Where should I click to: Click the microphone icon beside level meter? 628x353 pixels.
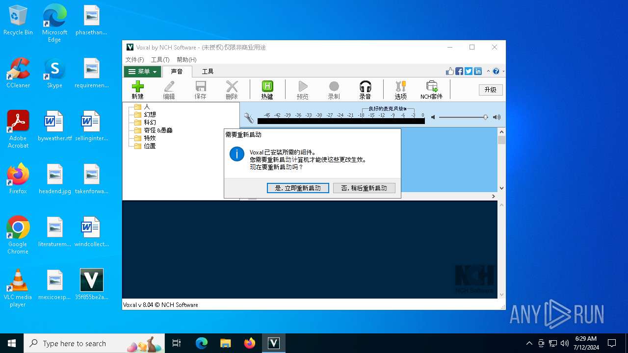pyautogui.click(x=249, y=118)
